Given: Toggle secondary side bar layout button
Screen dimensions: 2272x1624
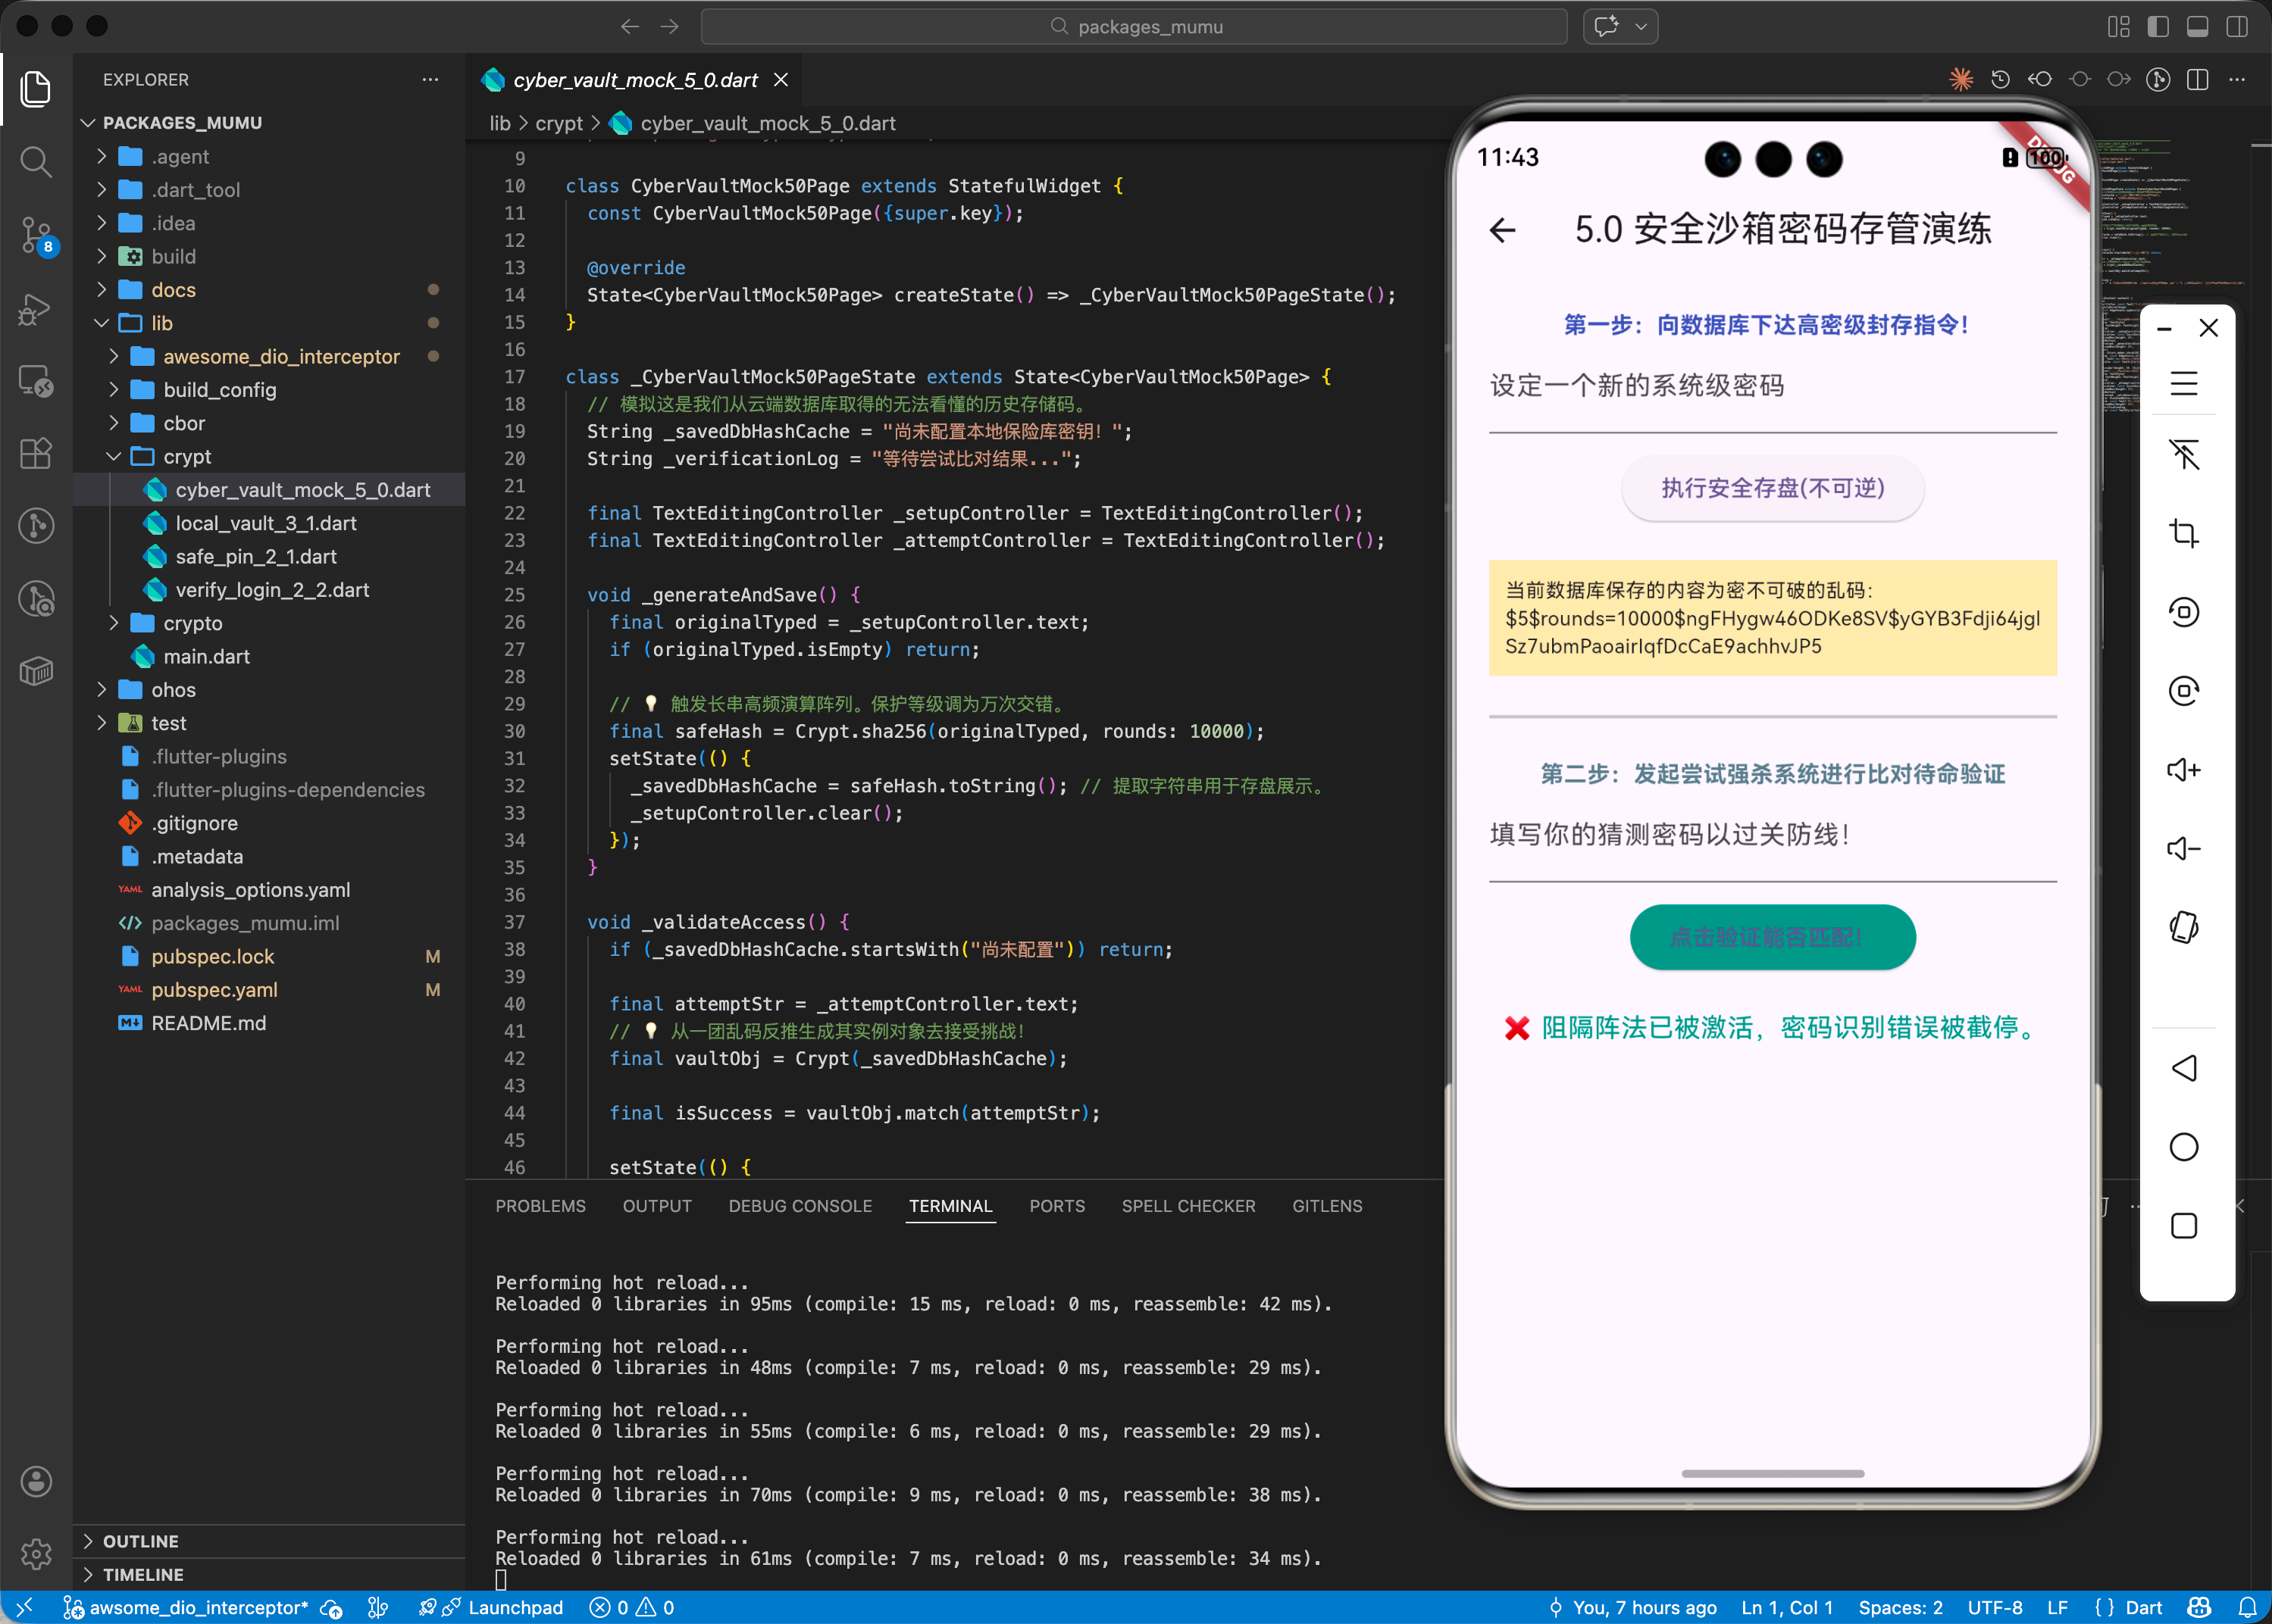Looking at the screenshot, I should [x=2237, y=27].
